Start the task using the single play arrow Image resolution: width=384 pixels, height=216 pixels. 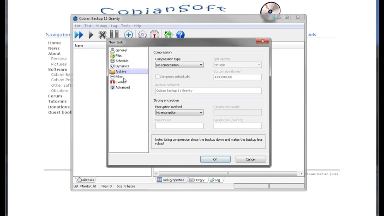tap(91, 34)
